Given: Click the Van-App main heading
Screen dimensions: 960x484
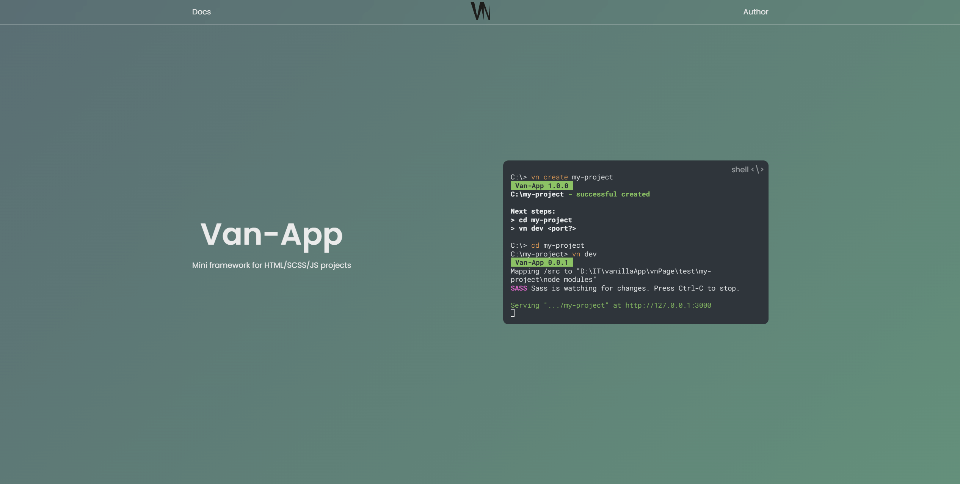Looking at the screenshot, I should pos(271,235).
